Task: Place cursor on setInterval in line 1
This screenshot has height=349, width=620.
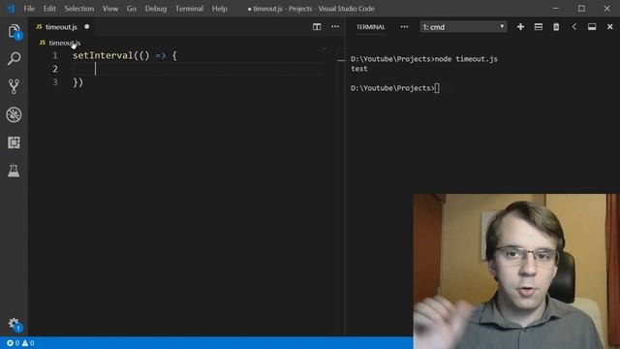Action: tap(103, 55)
